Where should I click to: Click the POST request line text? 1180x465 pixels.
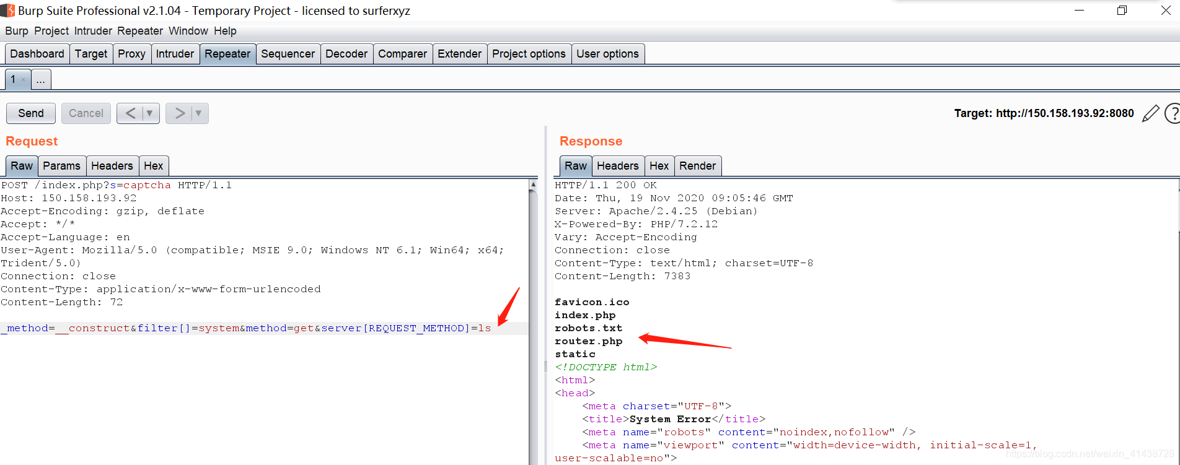(117, 185)
